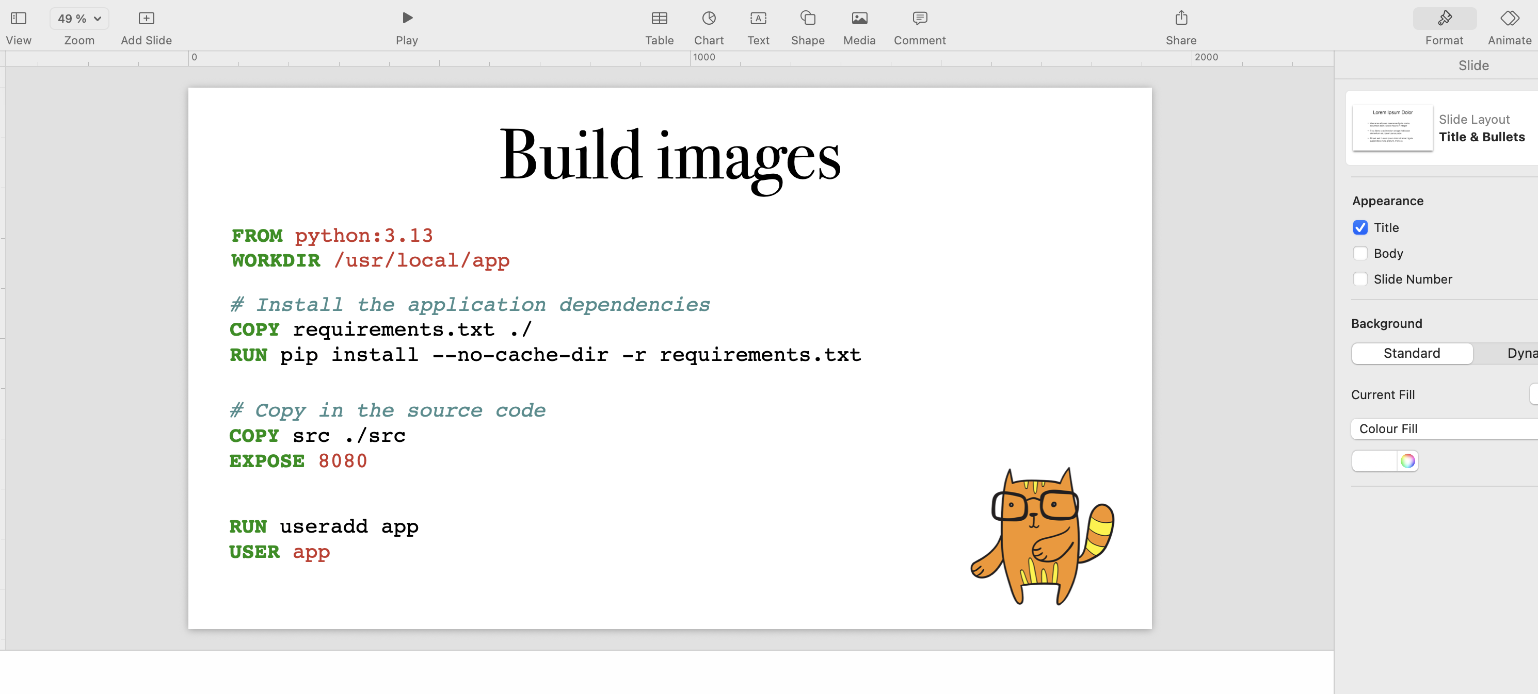Open the Table insertion tool
The image size is (1538, 694).
click(659, 18)
